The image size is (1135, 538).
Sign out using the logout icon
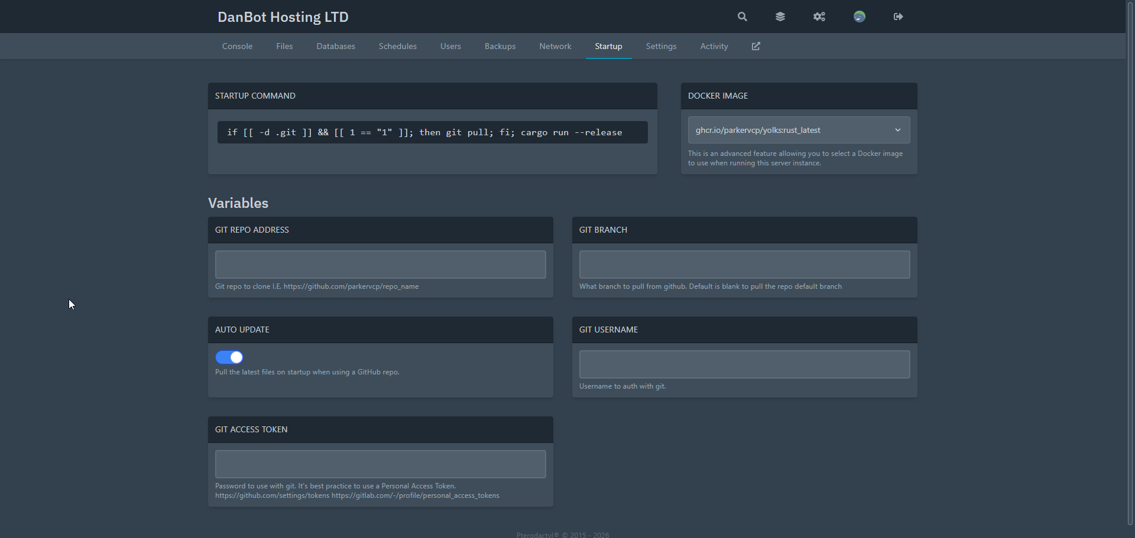[x=897, y=17]
